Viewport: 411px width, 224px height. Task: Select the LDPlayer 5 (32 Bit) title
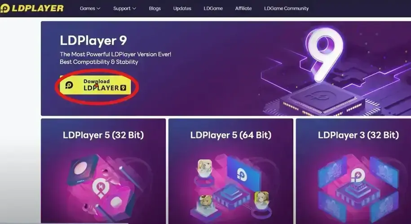click(103, 135)
